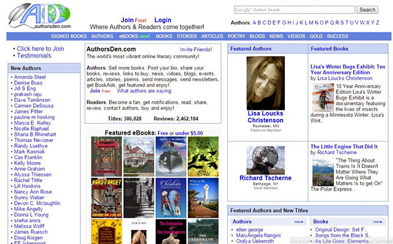Select the 'Titles: 386,828' count text

click(125, 119)
